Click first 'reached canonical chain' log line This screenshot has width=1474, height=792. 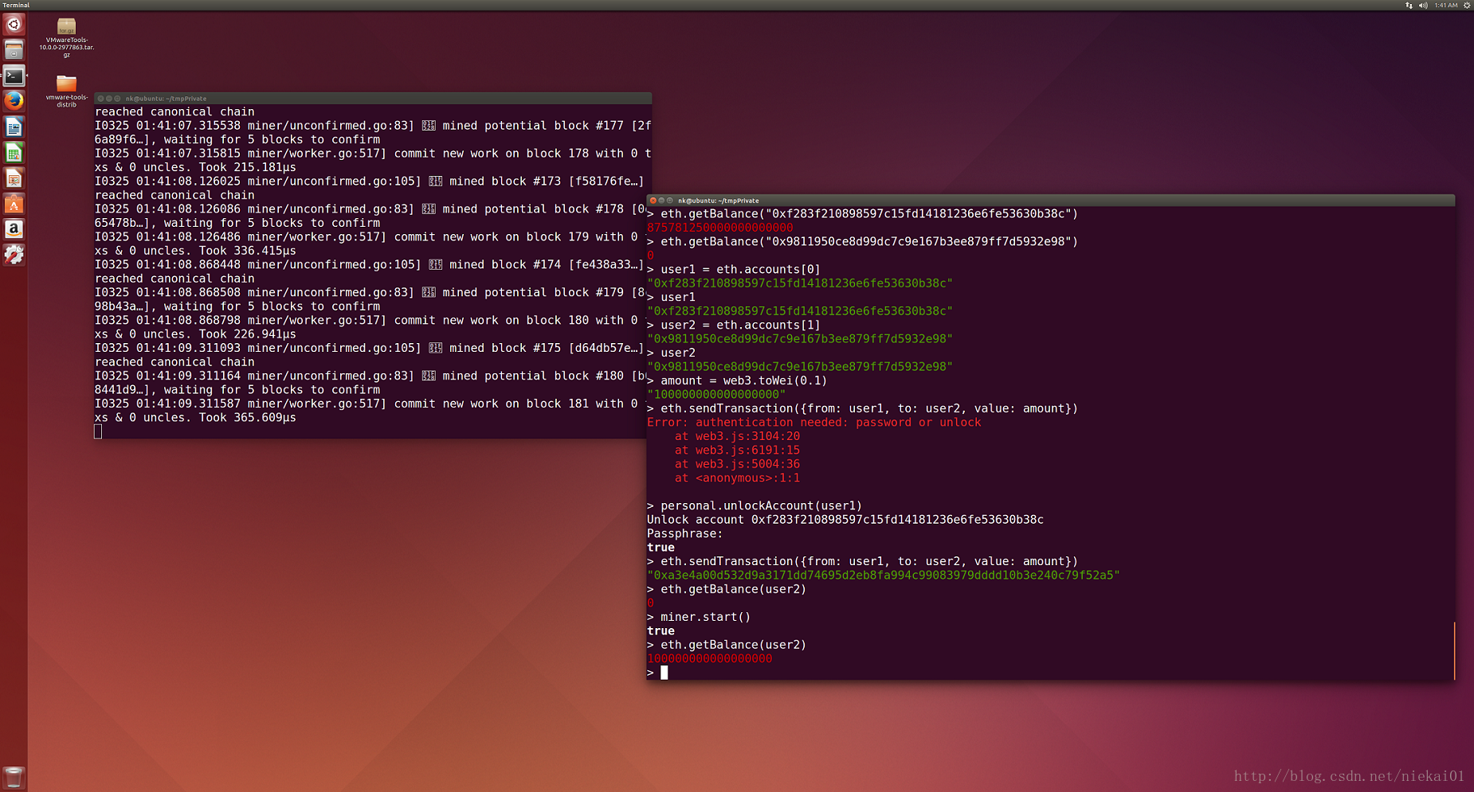[x=174, y=111]
